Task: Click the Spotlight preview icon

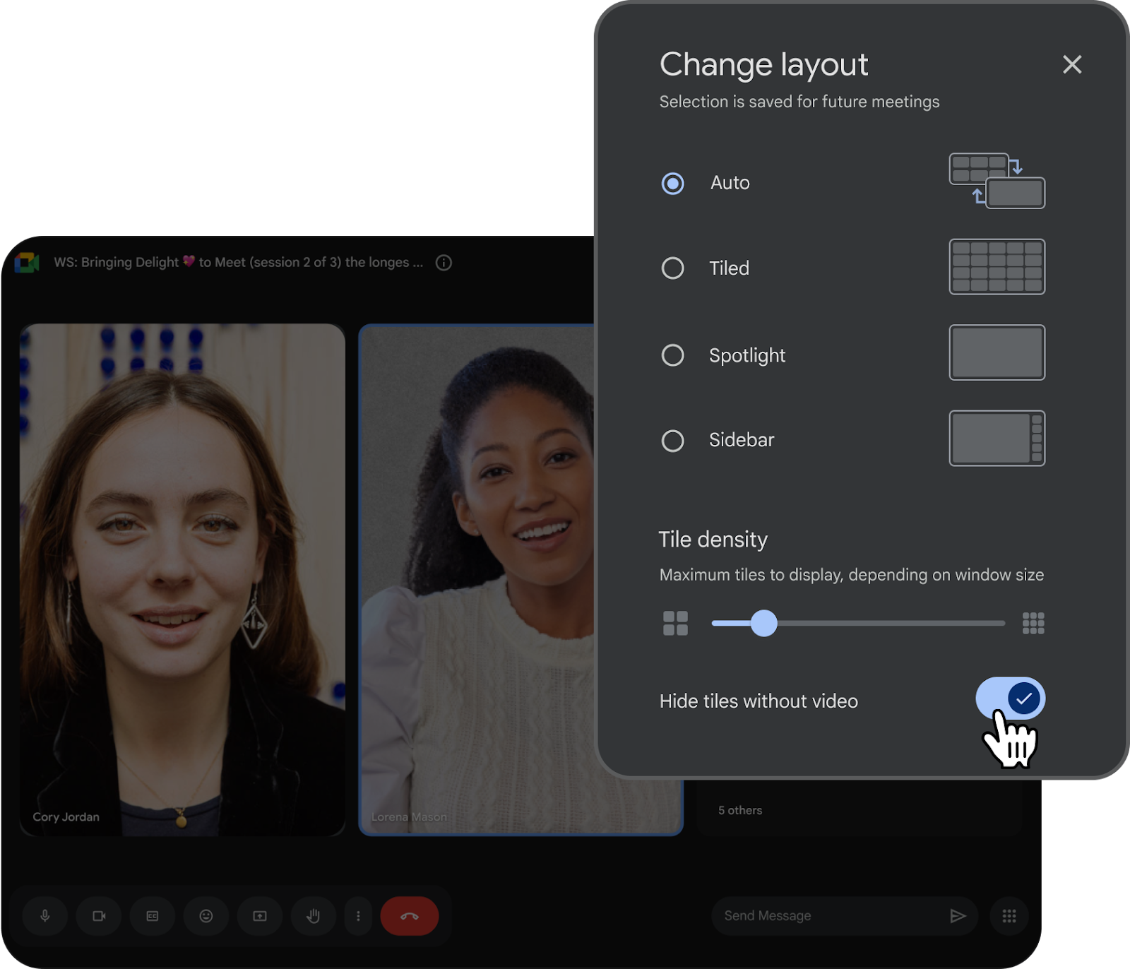Action: 997,352
